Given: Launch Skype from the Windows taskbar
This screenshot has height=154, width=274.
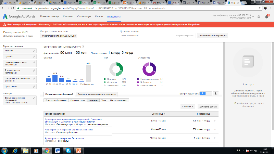Looking at the screenshot, I should (68, 150).
